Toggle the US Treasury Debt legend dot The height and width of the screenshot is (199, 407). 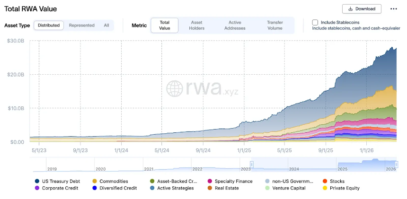coord(37,181)
